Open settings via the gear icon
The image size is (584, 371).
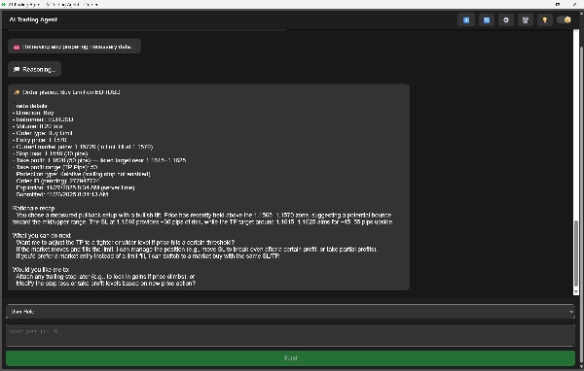506,20
